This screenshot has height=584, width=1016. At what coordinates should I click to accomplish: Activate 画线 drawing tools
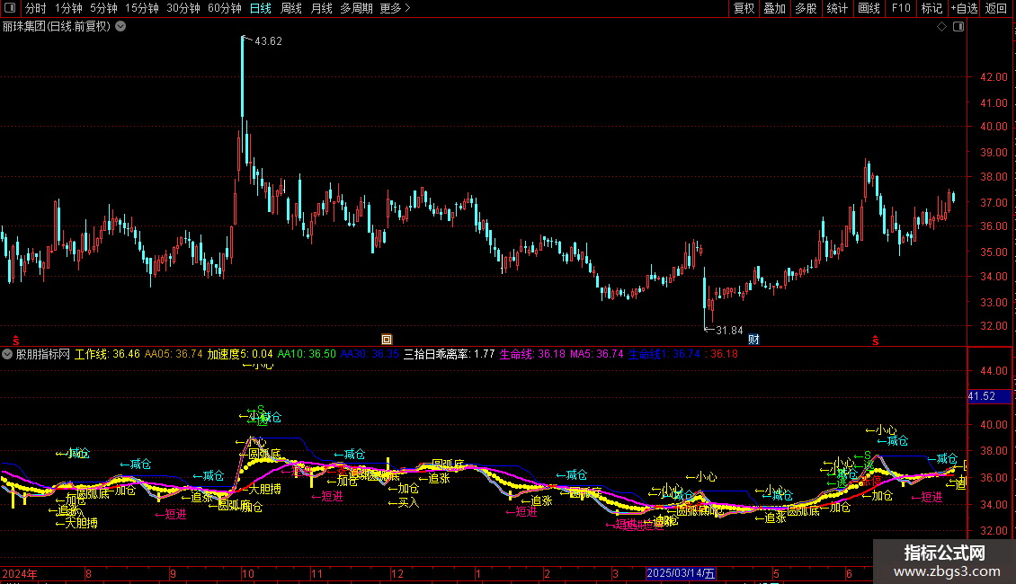(869, 8)
